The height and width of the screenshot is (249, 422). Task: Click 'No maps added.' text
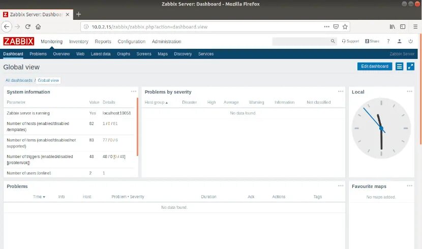coord(381,197)
